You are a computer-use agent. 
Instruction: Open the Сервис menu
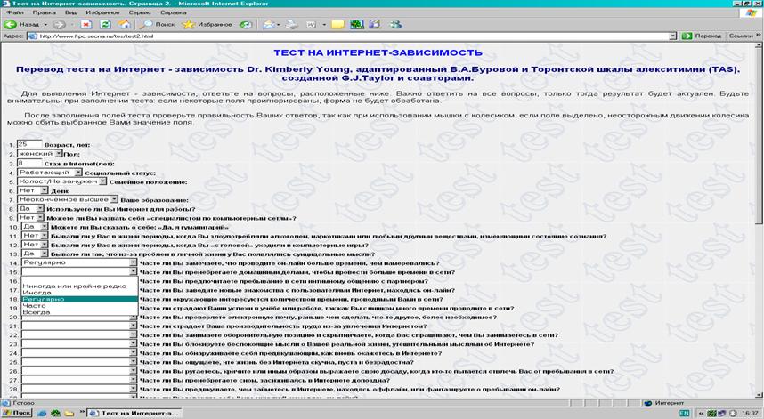click(x=140, y=12)
